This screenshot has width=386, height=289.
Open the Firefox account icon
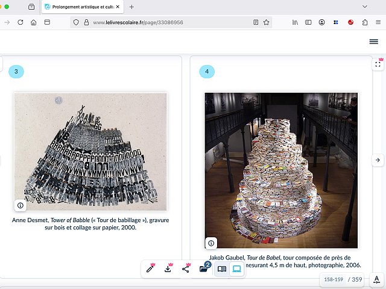pos(321,22)
